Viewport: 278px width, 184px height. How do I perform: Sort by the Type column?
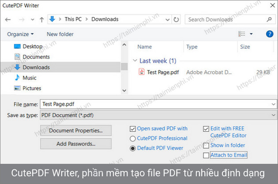pos(192,47)
